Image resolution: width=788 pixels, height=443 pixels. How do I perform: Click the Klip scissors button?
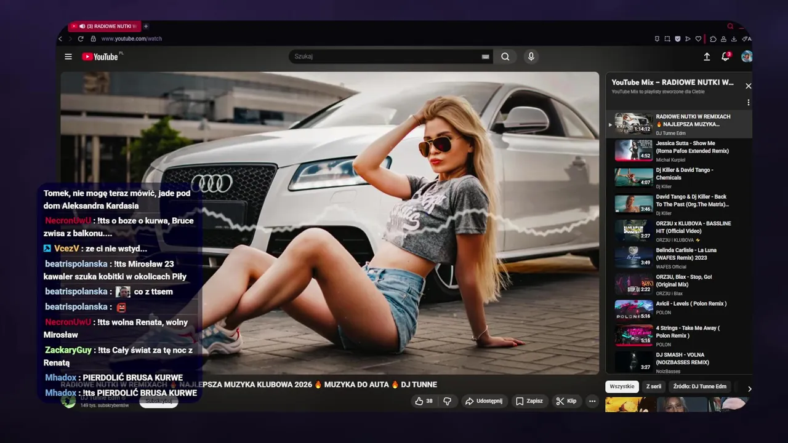click(566, 401)
